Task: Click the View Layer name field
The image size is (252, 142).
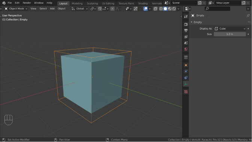Action: [228, 3]
